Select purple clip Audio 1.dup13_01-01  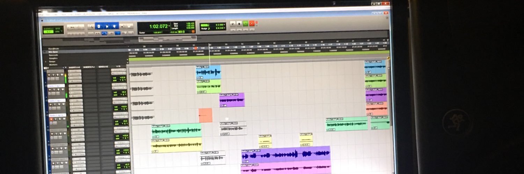coord(232,100)
